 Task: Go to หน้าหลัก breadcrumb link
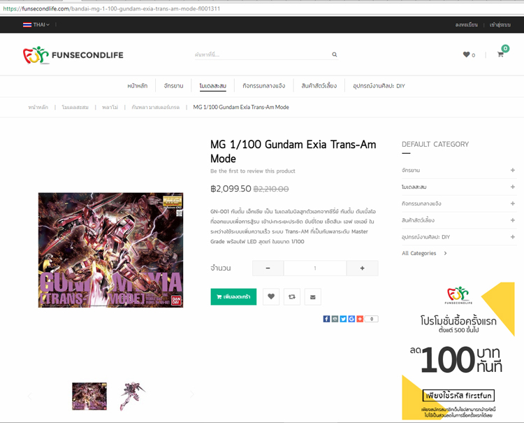38,107
